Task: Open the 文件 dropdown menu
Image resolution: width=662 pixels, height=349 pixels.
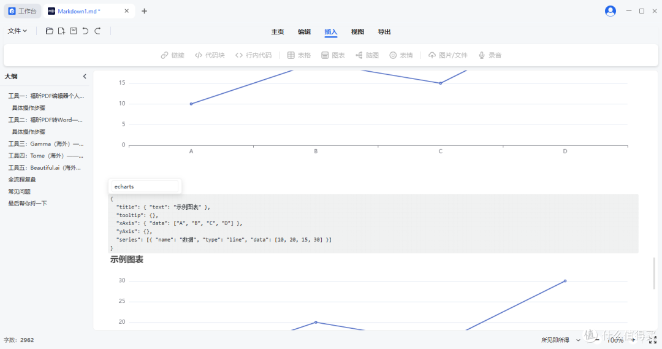Action: point(17,31)
